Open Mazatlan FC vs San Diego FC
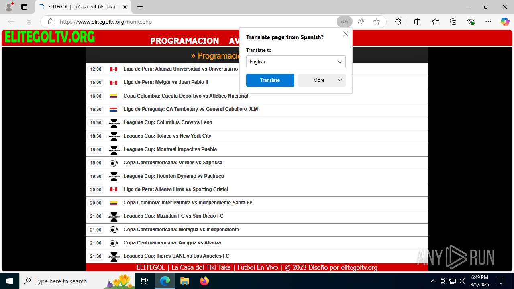Image resolution: width=514 pixels, height=289 pixels. pos(173,216)
